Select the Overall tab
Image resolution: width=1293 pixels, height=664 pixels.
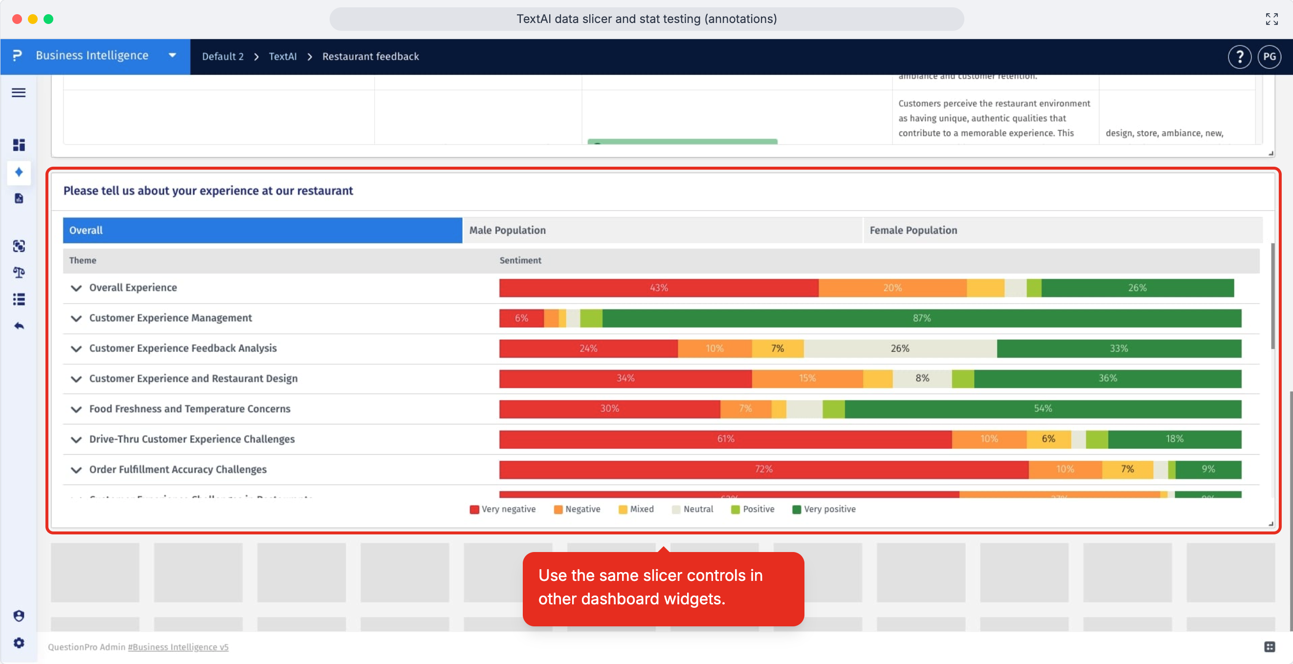click(263, 230)
